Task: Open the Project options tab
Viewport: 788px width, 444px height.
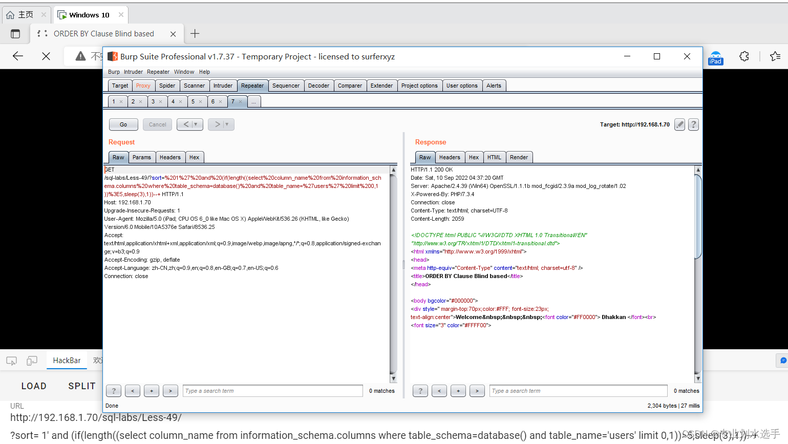Action: click(419, 86)
